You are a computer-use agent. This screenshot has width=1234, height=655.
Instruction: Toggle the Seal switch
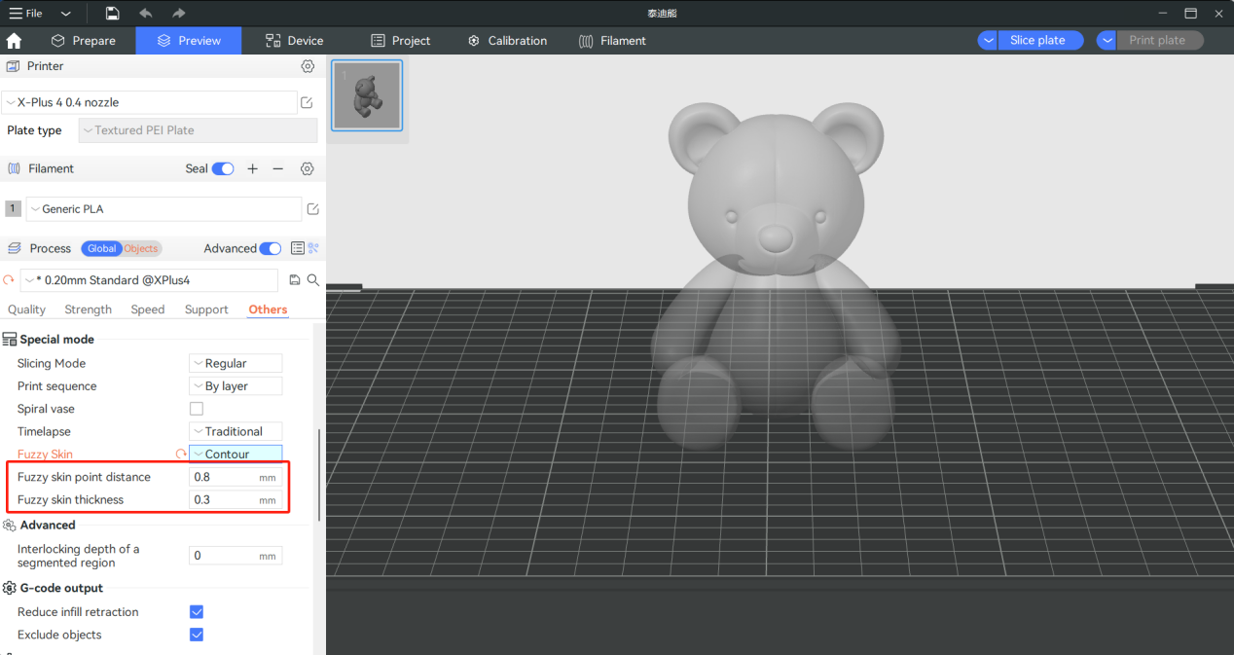pyautogui.click(x=223, y=168)
